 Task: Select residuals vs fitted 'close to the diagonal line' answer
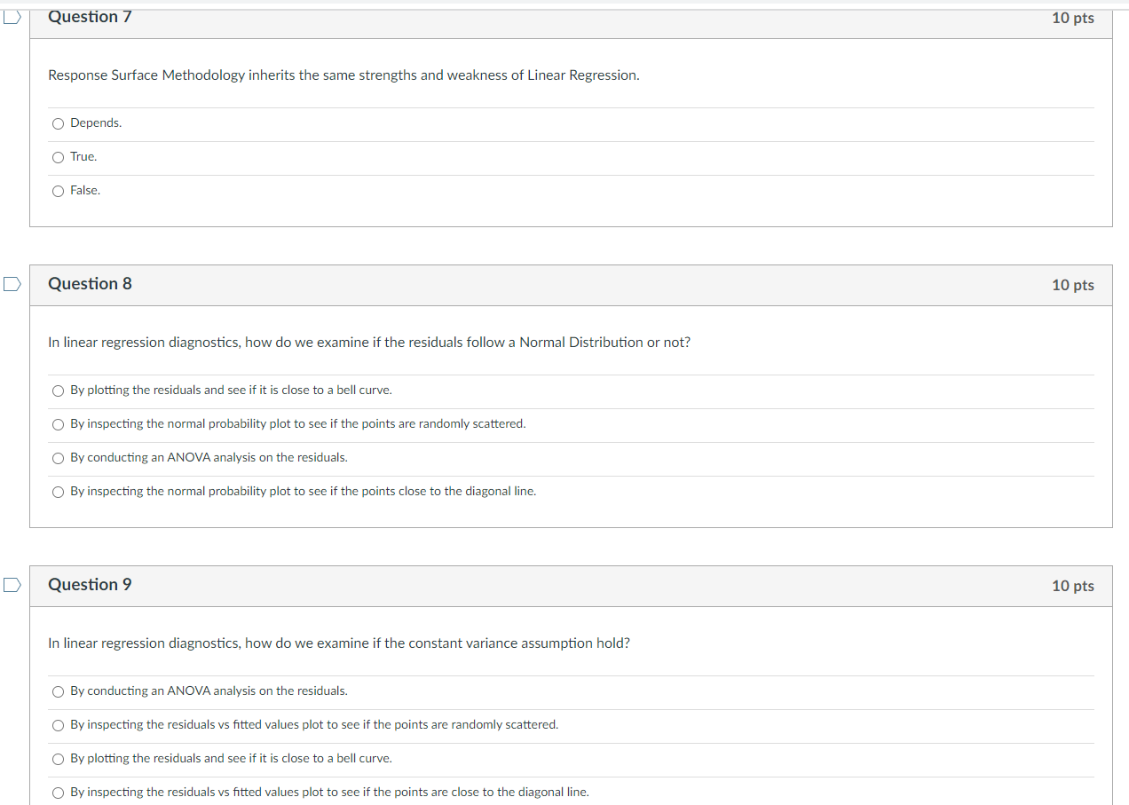tap(58, 793)
